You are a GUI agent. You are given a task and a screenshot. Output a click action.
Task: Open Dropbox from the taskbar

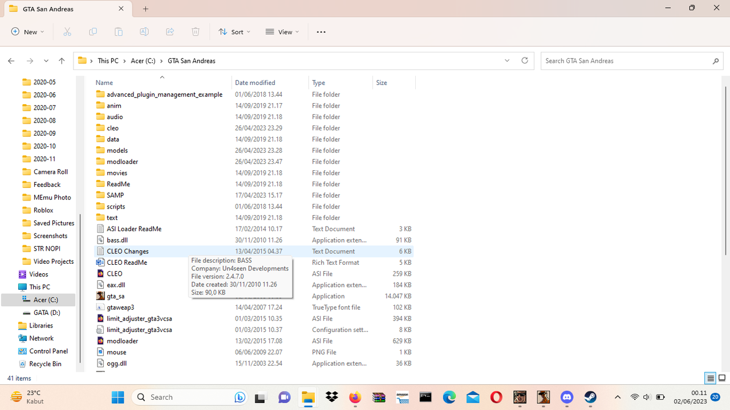(x=331, y=397)
